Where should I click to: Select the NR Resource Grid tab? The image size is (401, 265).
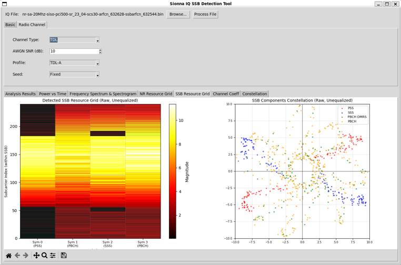point(156,94)
